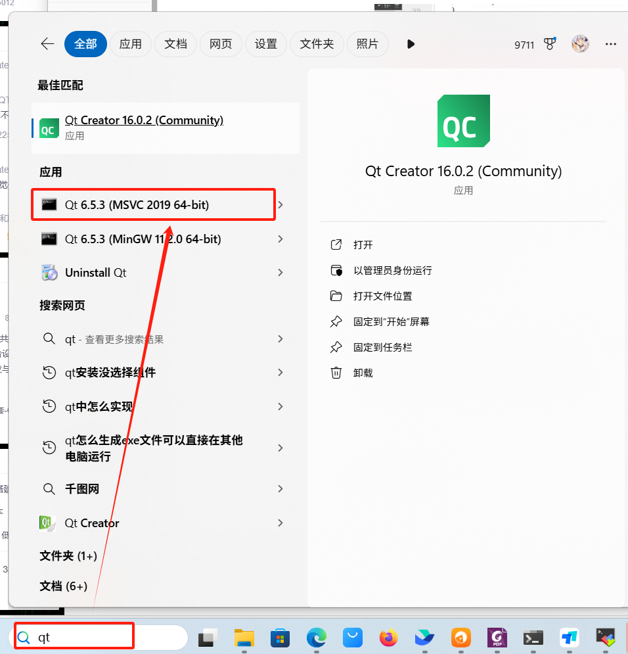The image size is (628, 654).
Task: Expand chevron for the Qt Creator web result
Action: point(280,523)
